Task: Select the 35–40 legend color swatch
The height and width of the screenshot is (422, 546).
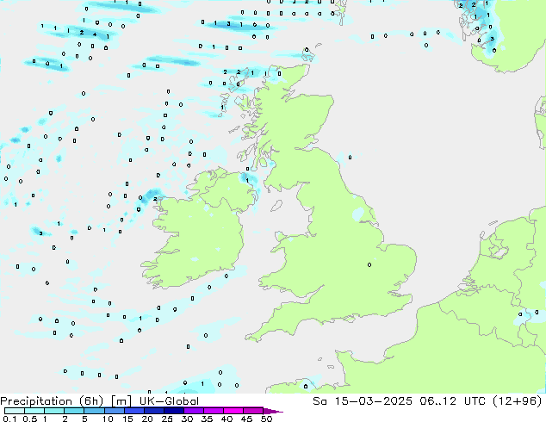Action: pyautogui.click(x=213, y=411)
